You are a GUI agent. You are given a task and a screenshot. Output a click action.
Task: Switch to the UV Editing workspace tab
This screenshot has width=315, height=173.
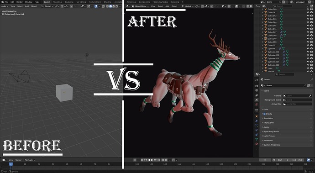click(x=81, y=2)
